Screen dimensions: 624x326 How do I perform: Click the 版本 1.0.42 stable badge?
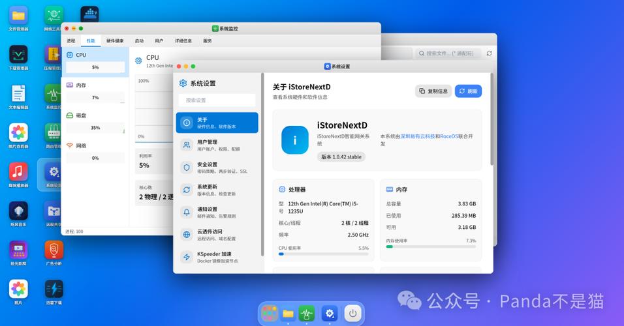click(341, 156)
